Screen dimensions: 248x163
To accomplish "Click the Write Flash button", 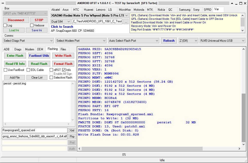I will coord(63,56).
